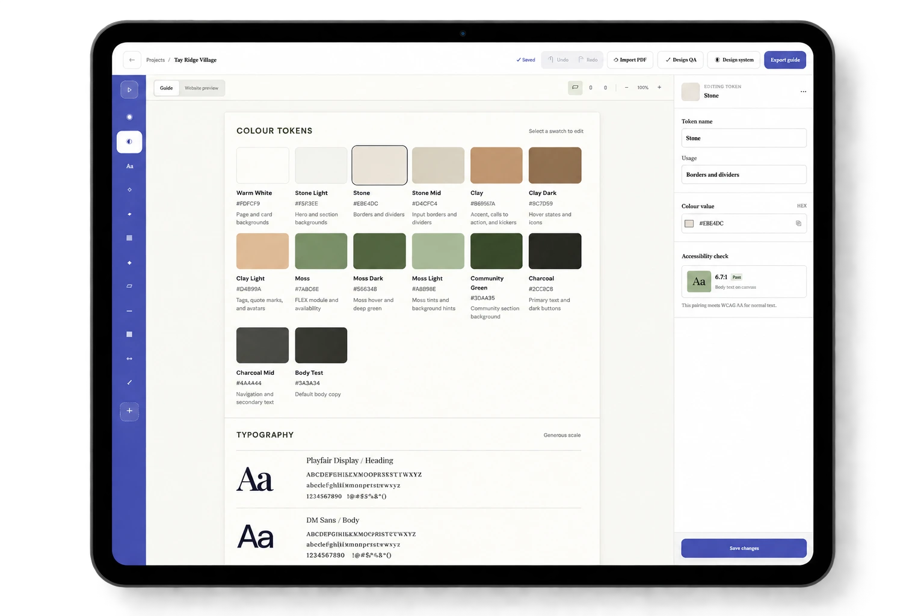The width and height of the screenshot is (924, 616).
Task: Click the Generous scale label
Action: (x=562, y=435)
